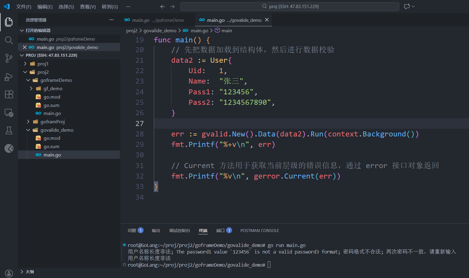
Task: Open the 编辑(E) menu
Action: point(45,7)
